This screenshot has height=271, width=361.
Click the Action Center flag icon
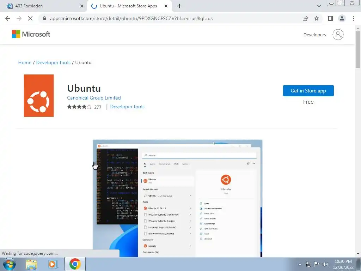[x=317, y=264]
